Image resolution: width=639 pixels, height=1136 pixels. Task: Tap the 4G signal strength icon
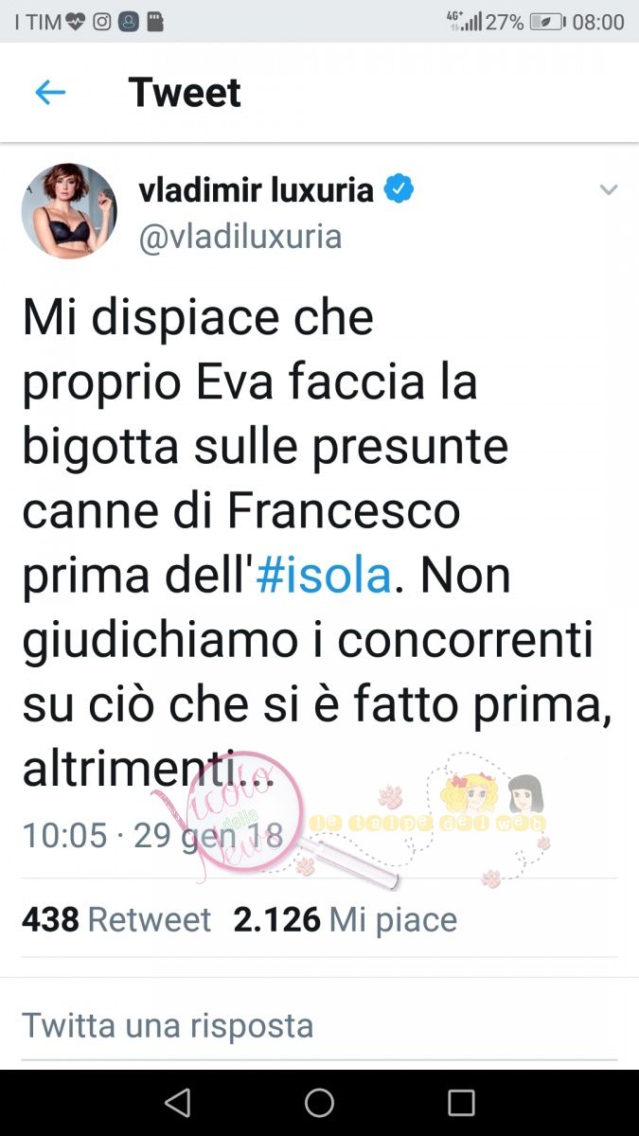(464, 21)
